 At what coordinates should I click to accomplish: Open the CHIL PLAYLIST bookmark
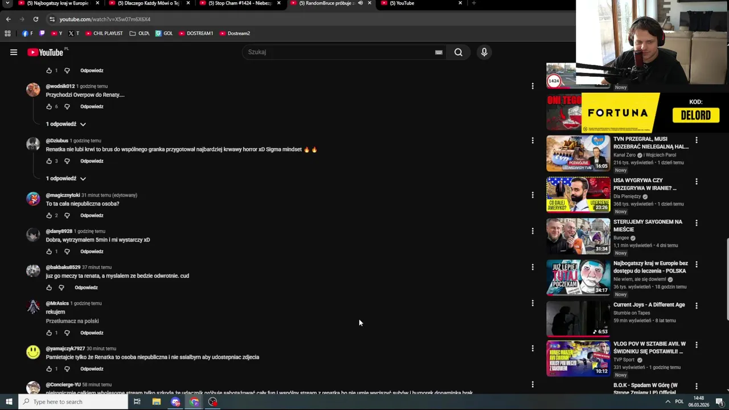[104, 33]
